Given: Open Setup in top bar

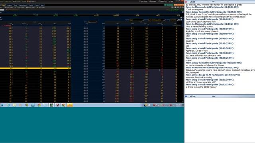Looking at the screenshot, I should point(171,1).
